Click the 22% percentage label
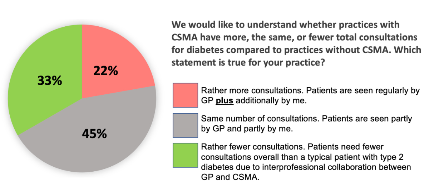The image size is (429, 193). [106, 71]
